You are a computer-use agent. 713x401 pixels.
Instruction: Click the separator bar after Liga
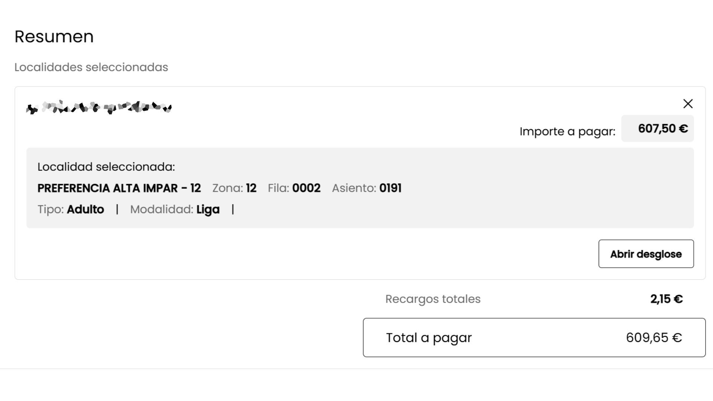click(233, 209)
